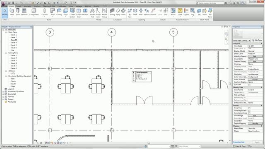
Task: Open the Properties help link
Action: (238, 142)
